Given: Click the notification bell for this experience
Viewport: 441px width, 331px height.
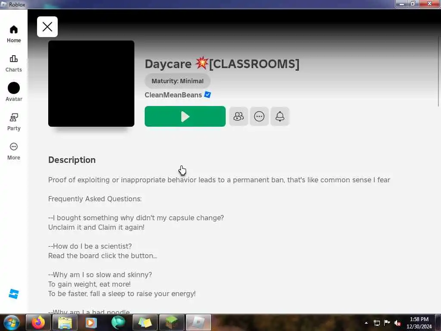Looking at the screenshot, I should [x=280, y=116].
